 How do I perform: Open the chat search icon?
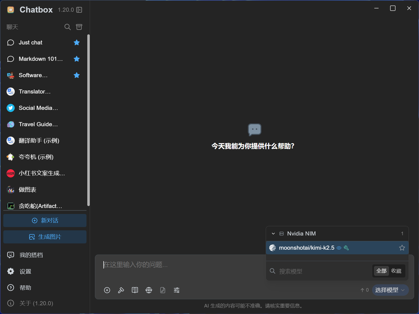67,27
